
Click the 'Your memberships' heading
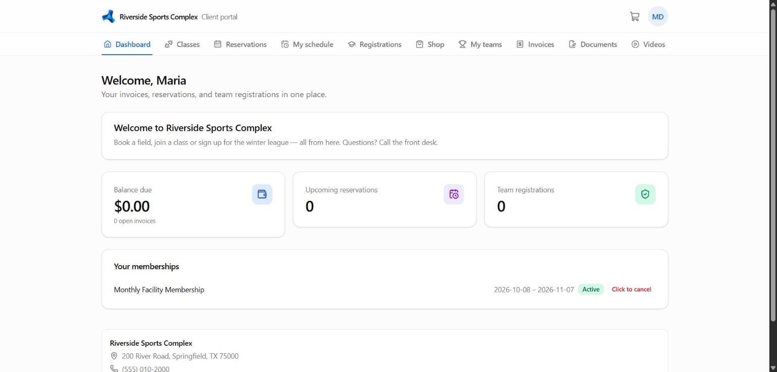[x=146, y=266]
